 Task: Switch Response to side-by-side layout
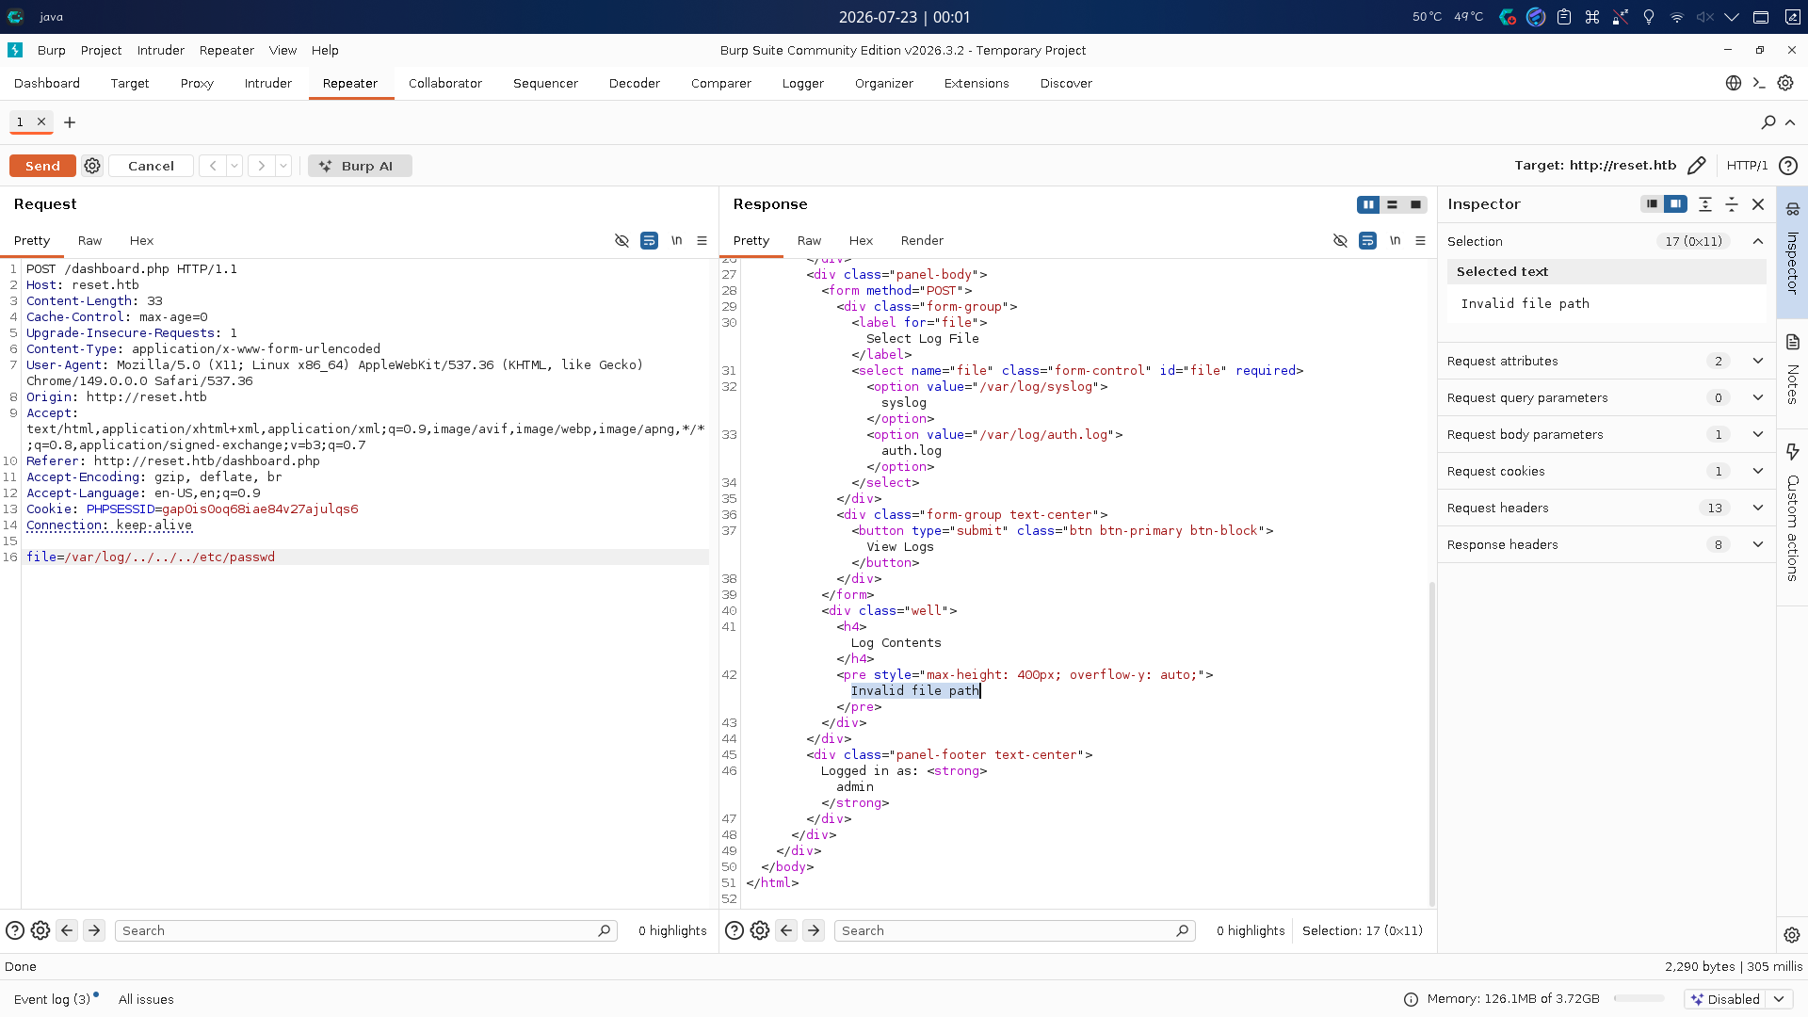click(x=1368, y=204)
